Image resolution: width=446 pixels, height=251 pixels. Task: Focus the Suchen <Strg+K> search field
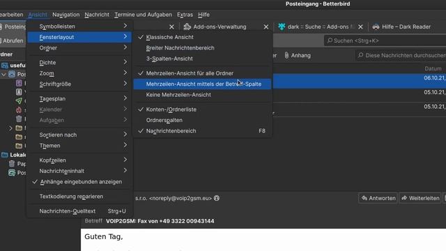point(385,40)
